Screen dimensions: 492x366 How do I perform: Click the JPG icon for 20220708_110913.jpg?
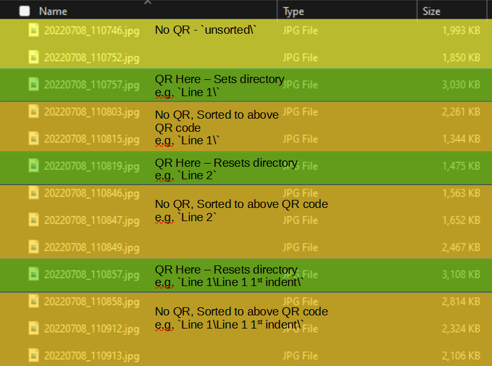tap(34, 355)
